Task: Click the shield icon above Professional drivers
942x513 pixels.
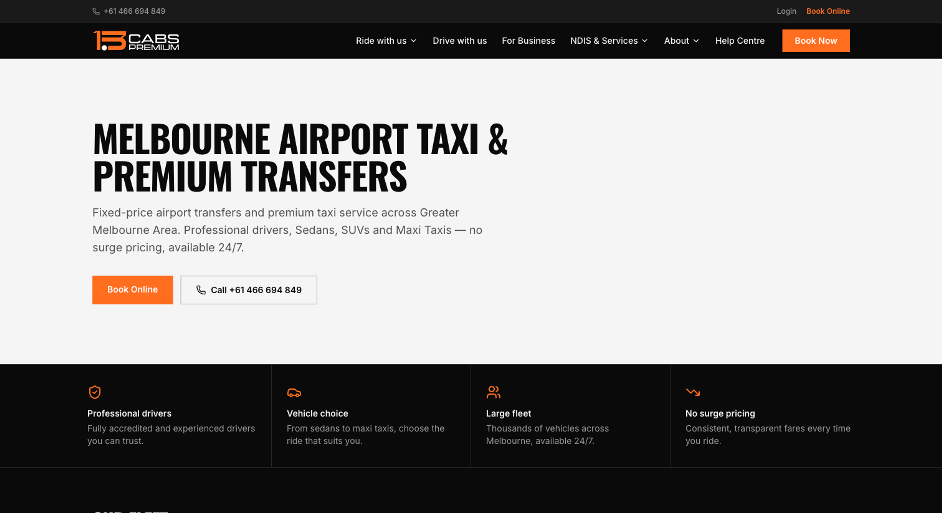Action: tap(95, 392)
